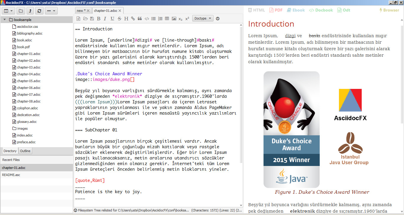
Task: Apply strikethrough using the toolbar icon
Action: (x=119, y=19)
